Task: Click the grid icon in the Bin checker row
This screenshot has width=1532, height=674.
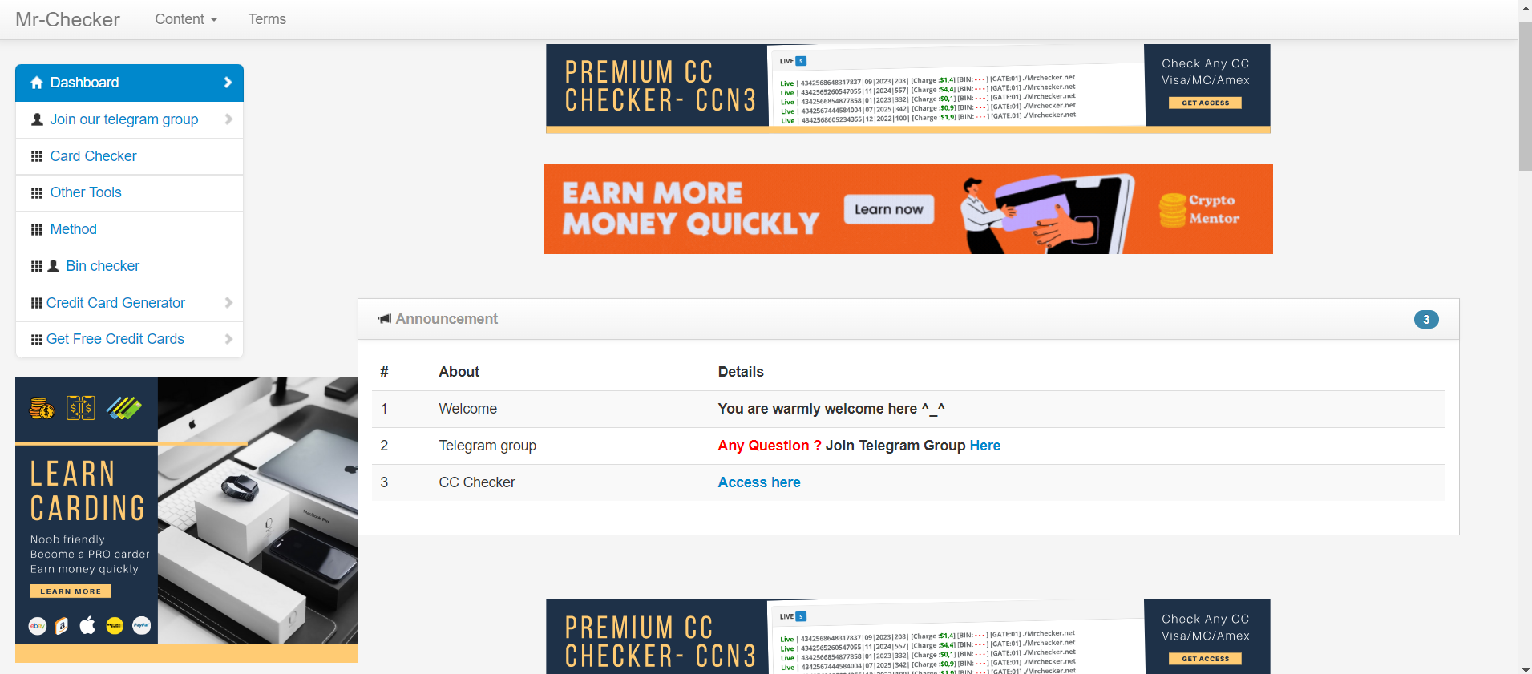Action: 37,267
